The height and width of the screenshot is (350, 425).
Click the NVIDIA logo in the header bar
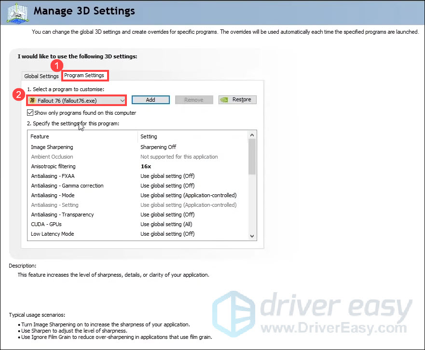pyautogui.click(x=17, y=13)
